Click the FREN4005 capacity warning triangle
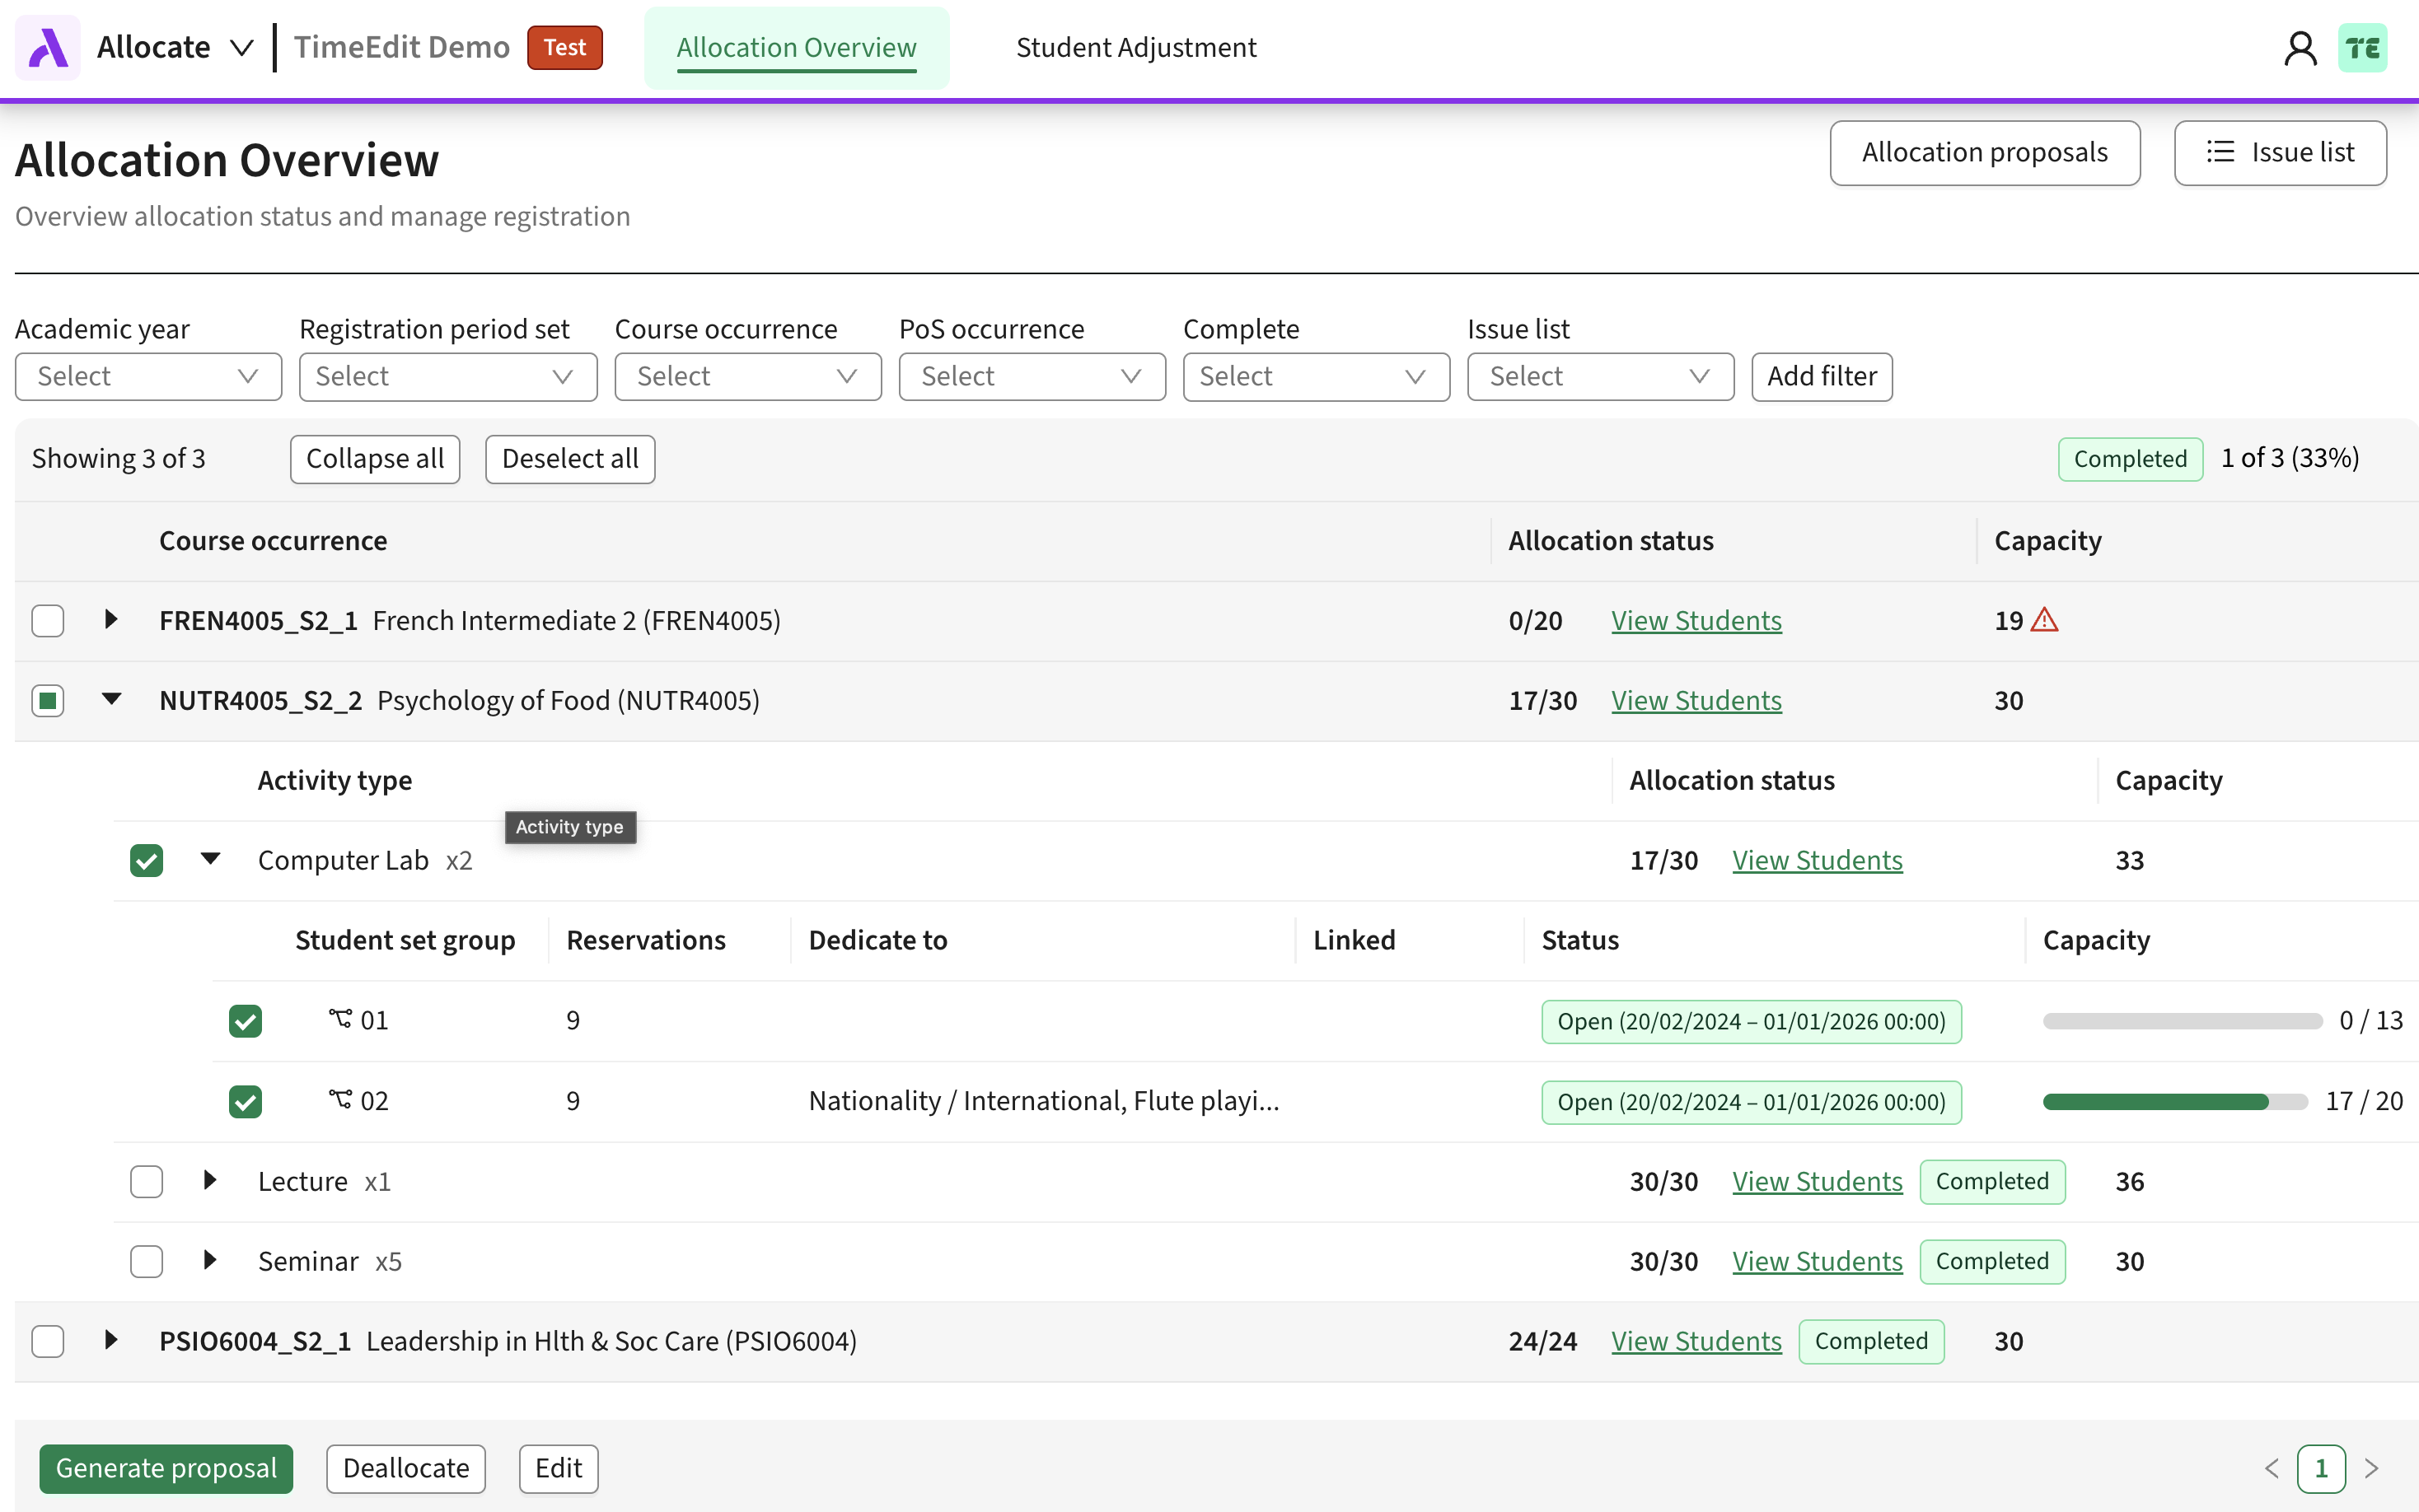 coord(2045,620)
